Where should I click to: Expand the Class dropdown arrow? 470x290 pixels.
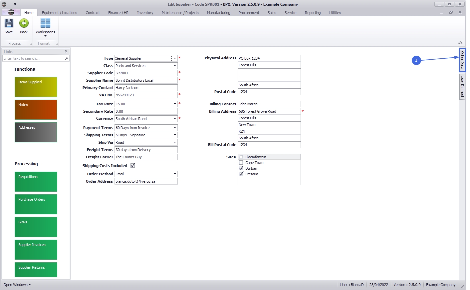click(175, 66)
